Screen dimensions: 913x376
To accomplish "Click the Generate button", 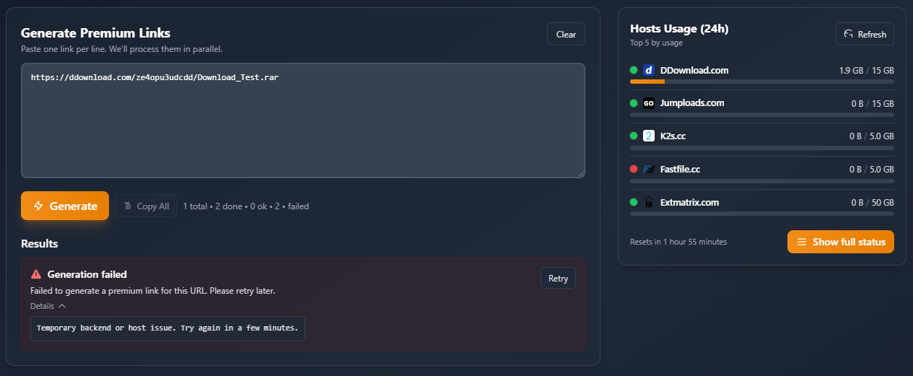I will (65, 206).
